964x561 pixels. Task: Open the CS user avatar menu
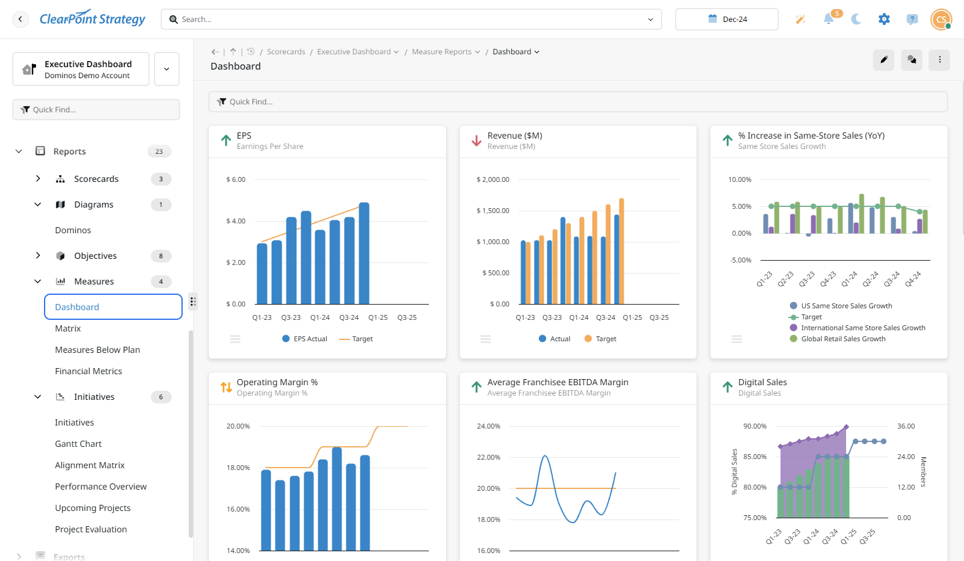941,19
